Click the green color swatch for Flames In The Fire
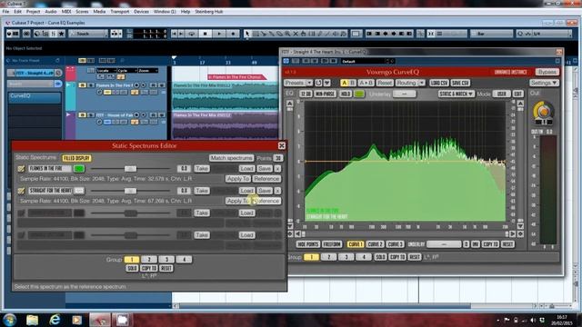582x327 pixels. [79, 169]
